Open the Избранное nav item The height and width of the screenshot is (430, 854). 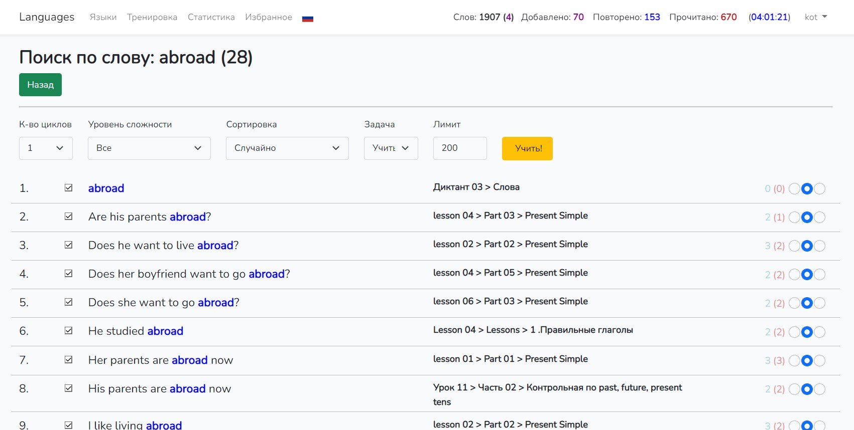268,17
